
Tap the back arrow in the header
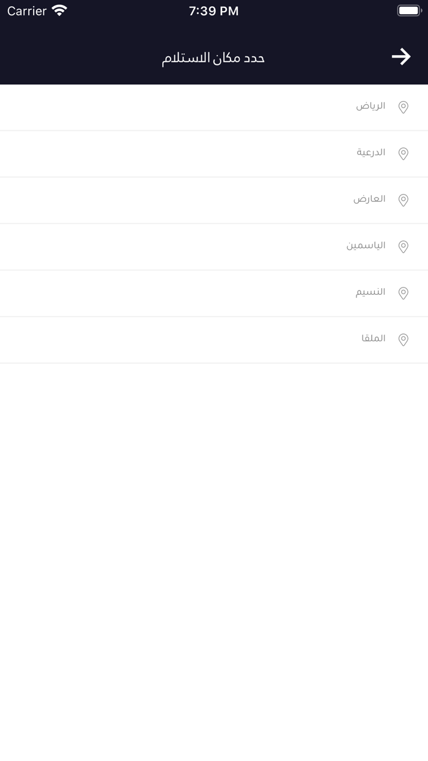401,57
